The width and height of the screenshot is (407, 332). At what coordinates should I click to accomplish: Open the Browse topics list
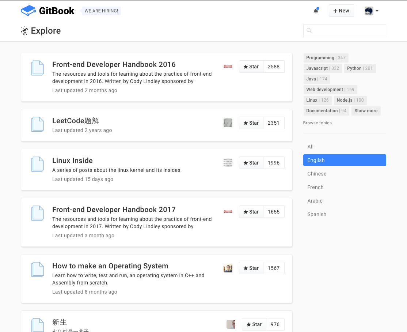click(317, 123)
